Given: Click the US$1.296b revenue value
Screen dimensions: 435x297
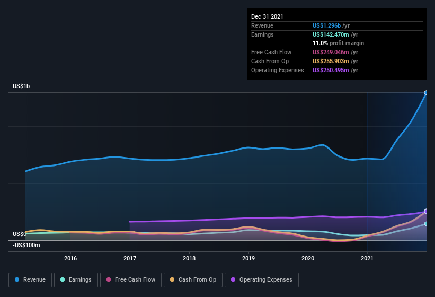Looking at the screenshot, I should point(326,25).
